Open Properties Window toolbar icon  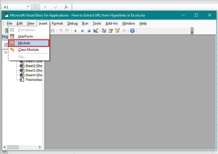[111, 31]
